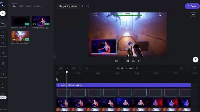The image size is (200, 112).
Task: Zoom out the timeline with minus icon
Action: tap(188, 68)
